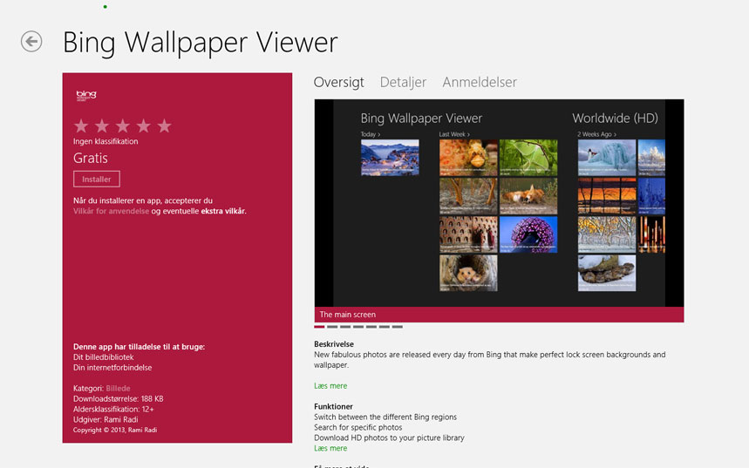Select the first screenshot indicator dash
This screenshot has width=749, height=468.
click(319, 327)
